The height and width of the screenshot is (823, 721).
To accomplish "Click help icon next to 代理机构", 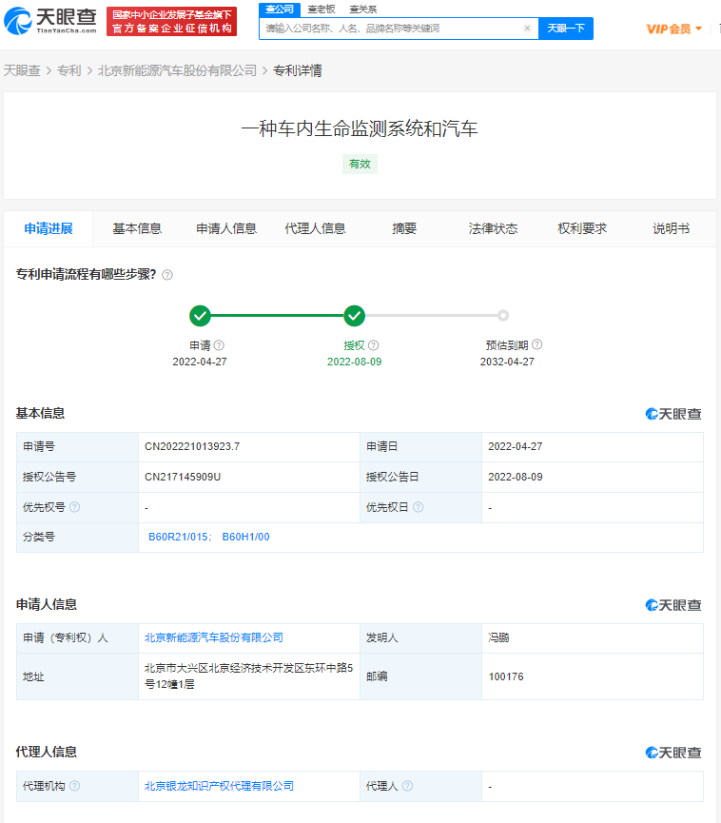I will (x=75, y=787).
